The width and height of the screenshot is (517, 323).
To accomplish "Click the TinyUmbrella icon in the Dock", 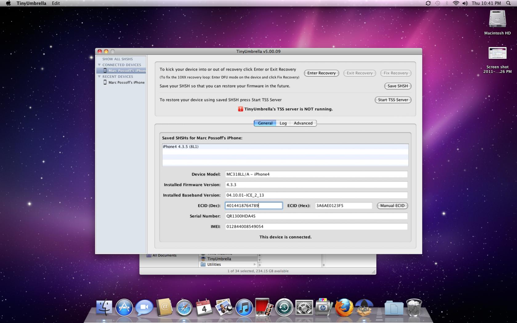I will click(364, 307).
